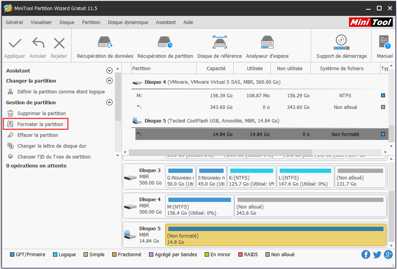Click Formater la partition option

click(36, 124)
